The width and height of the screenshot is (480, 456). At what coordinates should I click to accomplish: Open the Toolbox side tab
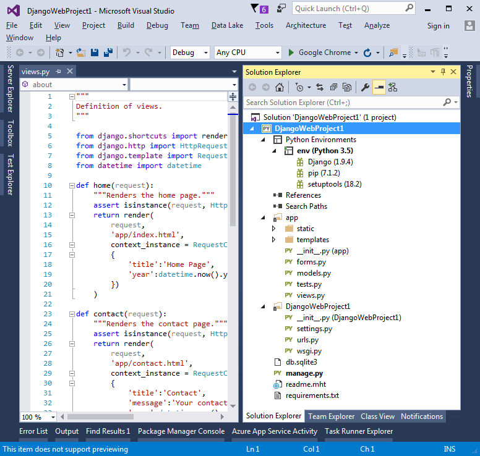pyautogui.click(x=10, y=133)
